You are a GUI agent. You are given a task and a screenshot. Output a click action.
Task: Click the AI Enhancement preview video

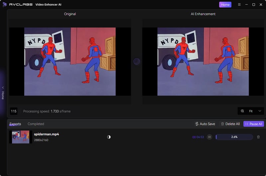203,62
